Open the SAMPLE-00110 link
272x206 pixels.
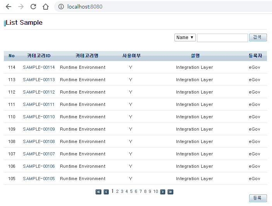tap(39, 117)
